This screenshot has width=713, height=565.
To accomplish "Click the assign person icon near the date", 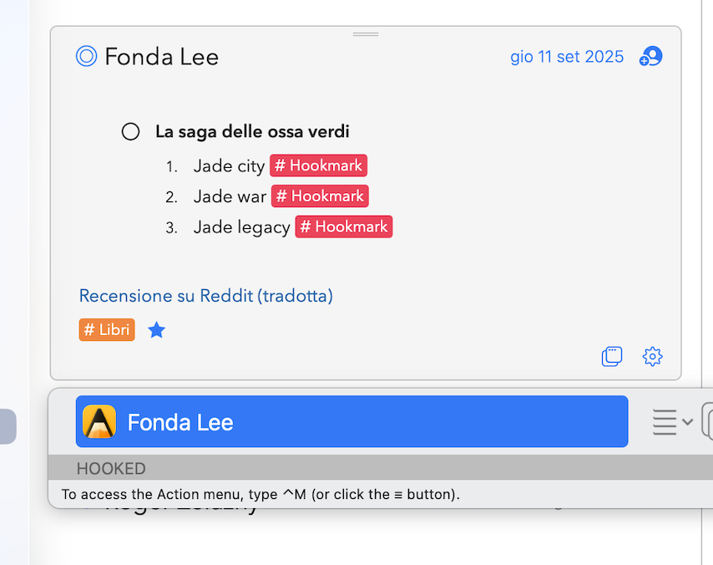I will click(650, 57).
